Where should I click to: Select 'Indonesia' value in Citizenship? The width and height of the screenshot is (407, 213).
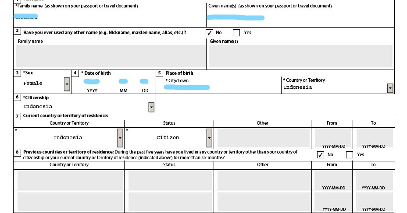pyautogui.click(x=38, y=106)
